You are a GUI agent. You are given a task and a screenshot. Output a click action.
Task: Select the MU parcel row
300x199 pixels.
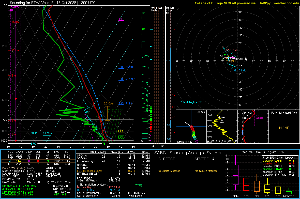pyautogui.click(x=38, y=164)
